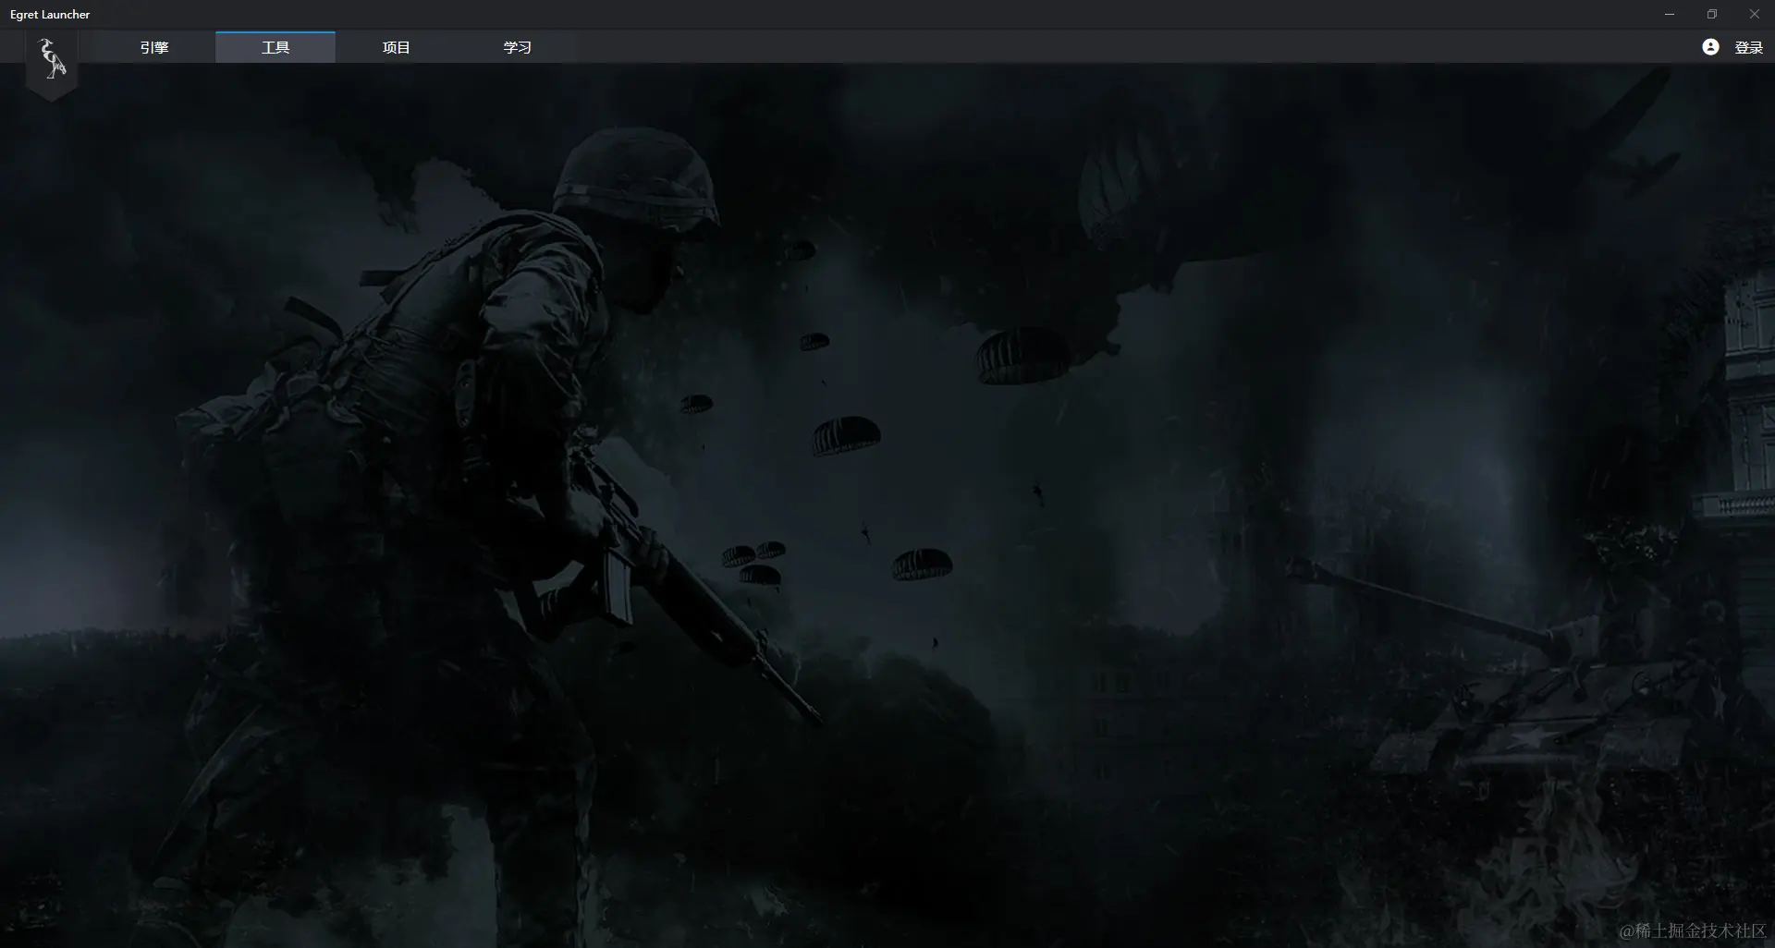
Task: Select the 工具 tab
Action: [x=275, y=47]
